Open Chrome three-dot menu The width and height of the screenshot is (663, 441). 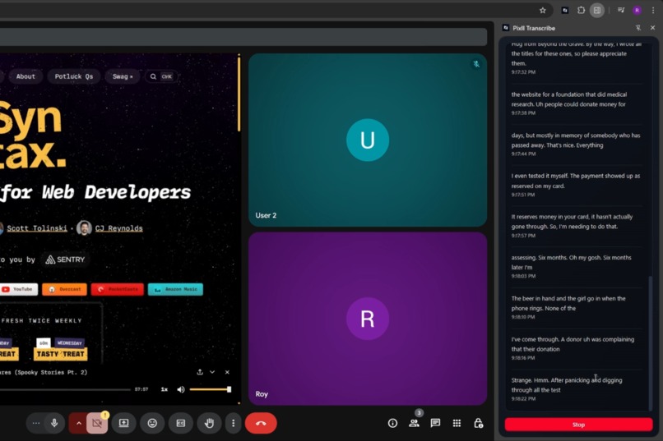click(653, 11)
